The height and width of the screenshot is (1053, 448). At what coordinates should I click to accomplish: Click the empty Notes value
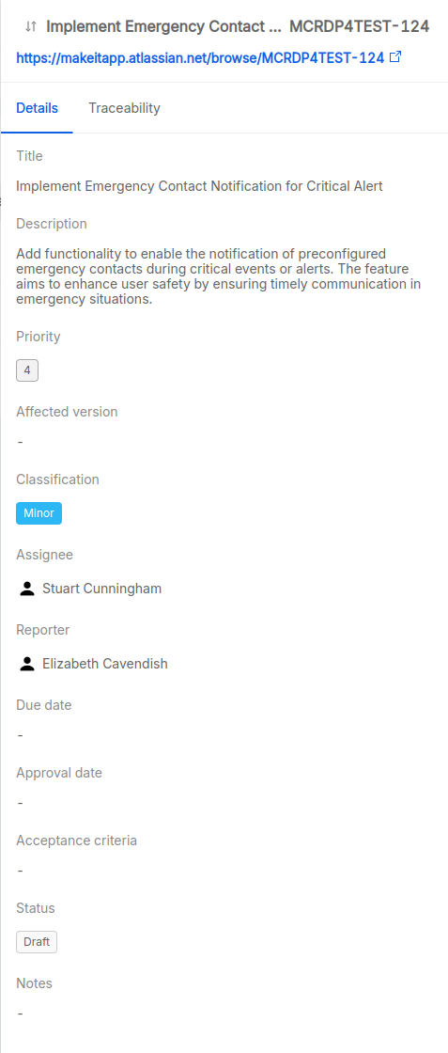(x=20, y=1014)
